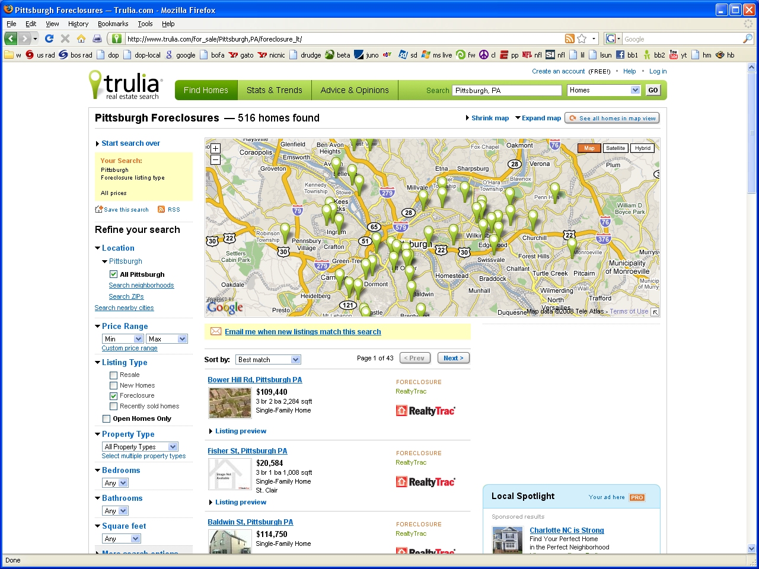
Task: Switch the map to Satellite view
Action: 616,148
